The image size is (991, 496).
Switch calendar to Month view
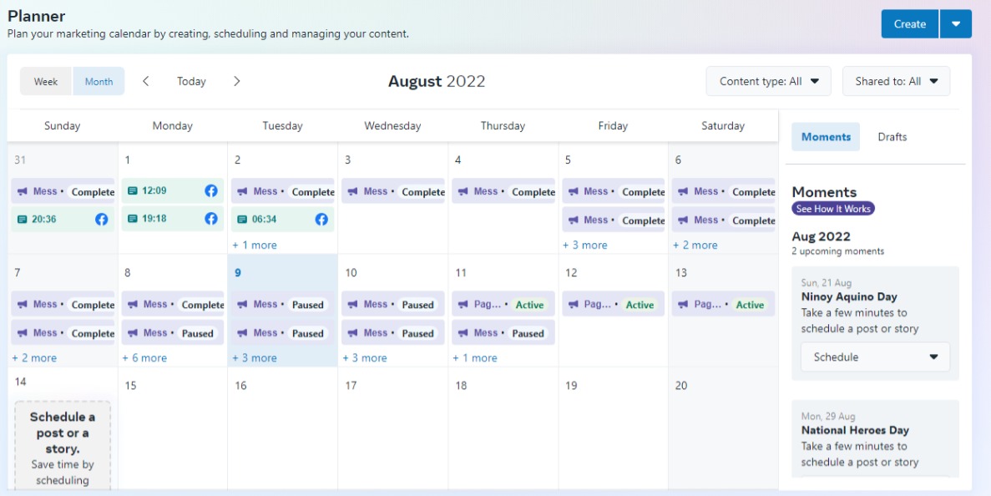pyautogui.click(x=99, y=81)
